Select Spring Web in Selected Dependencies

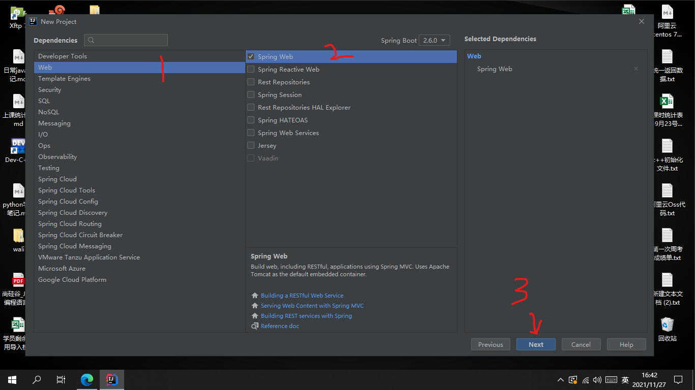tap(495, 69)
